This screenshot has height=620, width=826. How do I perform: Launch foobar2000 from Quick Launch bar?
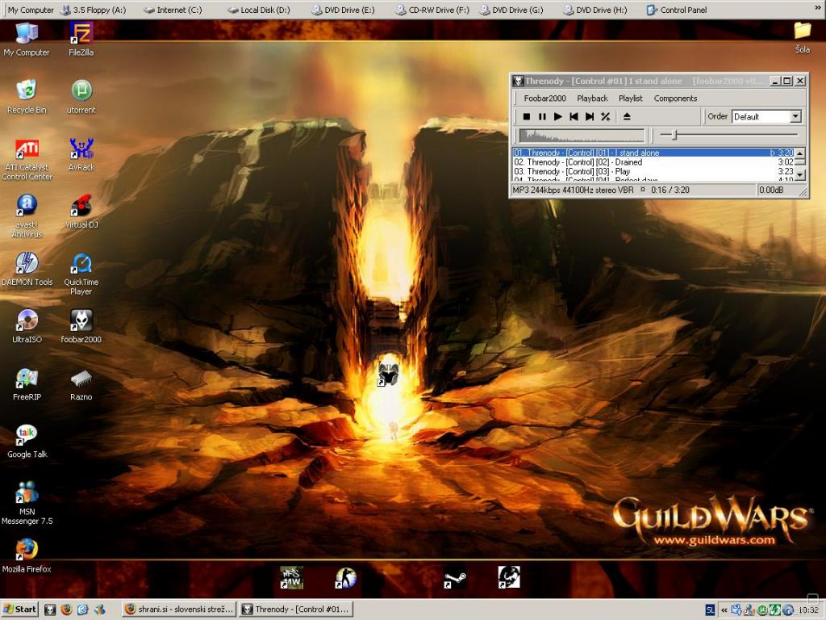pos(50,610)
